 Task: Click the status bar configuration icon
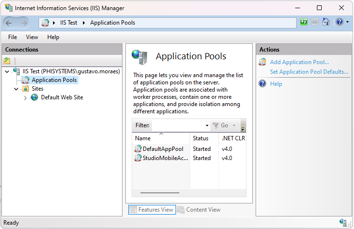tap(343, 222)
